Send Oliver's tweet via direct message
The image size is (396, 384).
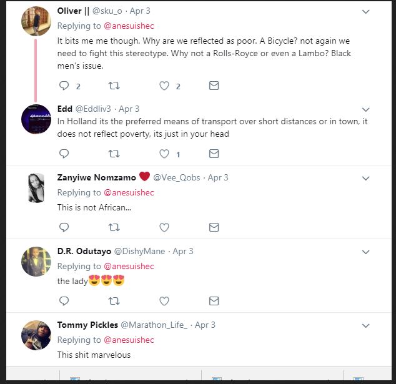coord(214,86)
